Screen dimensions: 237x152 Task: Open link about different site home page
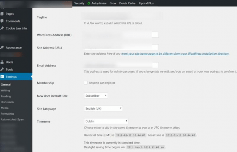click(175, 54)
